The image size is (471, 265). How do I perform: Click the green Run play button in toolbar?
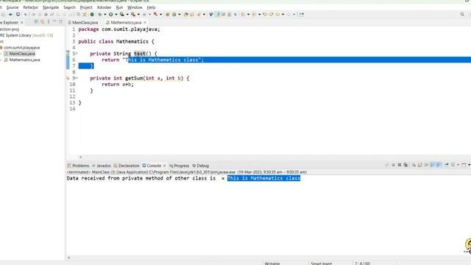coord(111,15)
